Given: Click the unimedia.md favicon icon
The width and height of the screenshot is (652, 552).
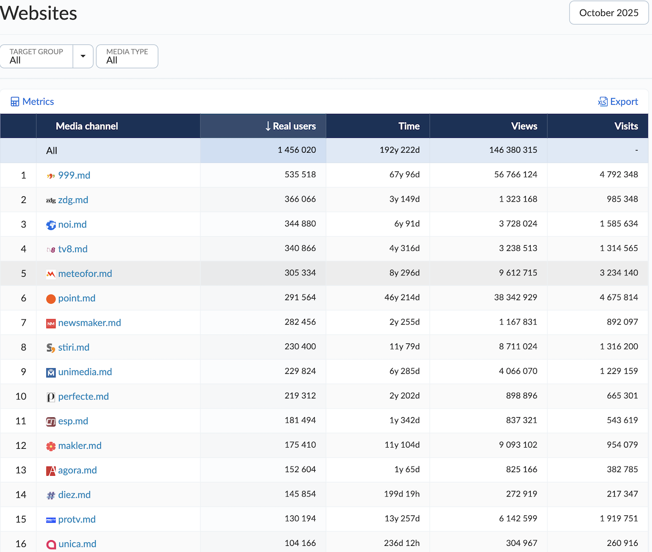Looking at the screenshot, I should click(51, 372).
